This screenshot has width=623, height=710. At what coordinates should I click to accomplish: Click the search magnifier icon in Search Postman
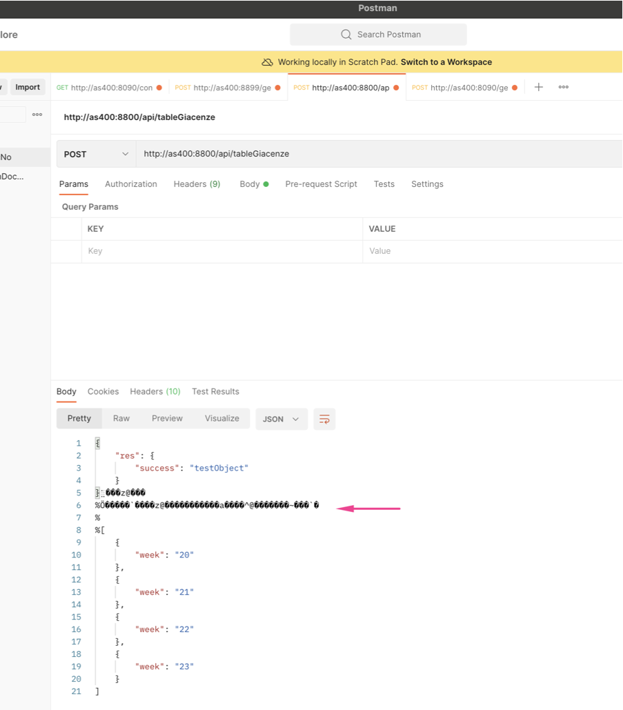tap(346, 34)
